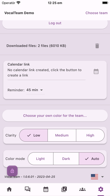This screenshot has height=196, width=110.
Task: Tap the Log out button
Action: click(x=55, y=23)
